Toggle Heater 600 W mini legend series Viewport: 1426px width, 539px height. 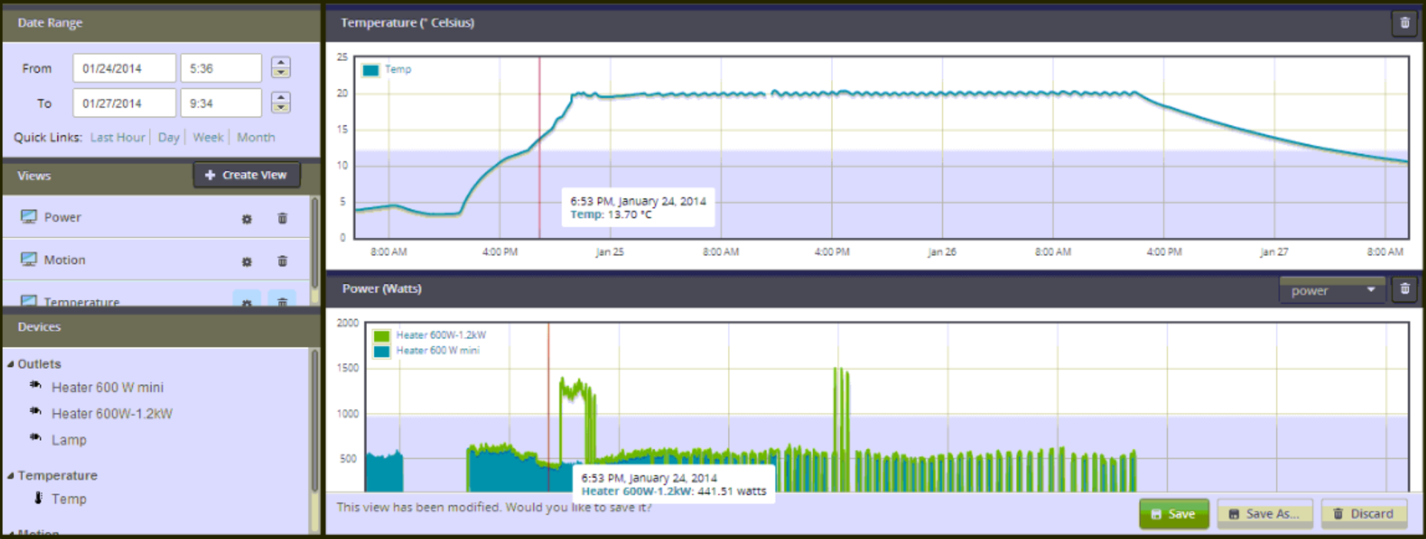pyautogui.click(x=427, y=351)
